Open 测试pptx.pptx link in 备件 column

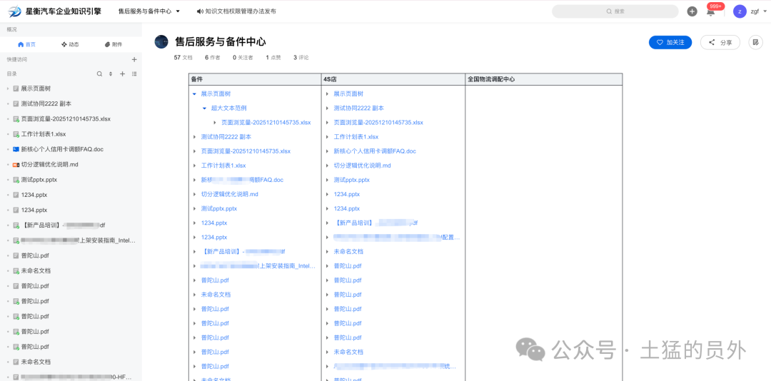pyautogui.click(x=219, y=208)
